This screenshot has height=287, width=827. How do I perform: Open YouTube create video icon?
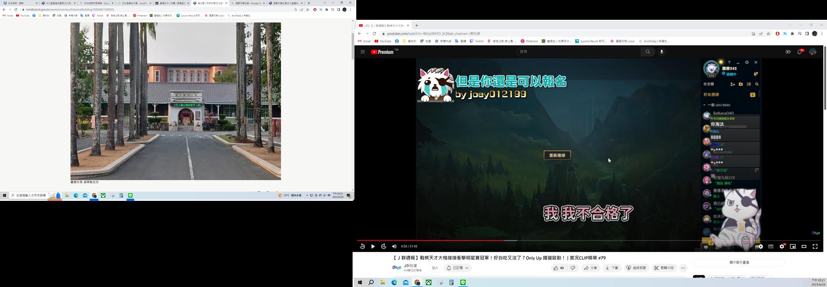point(788,52)
